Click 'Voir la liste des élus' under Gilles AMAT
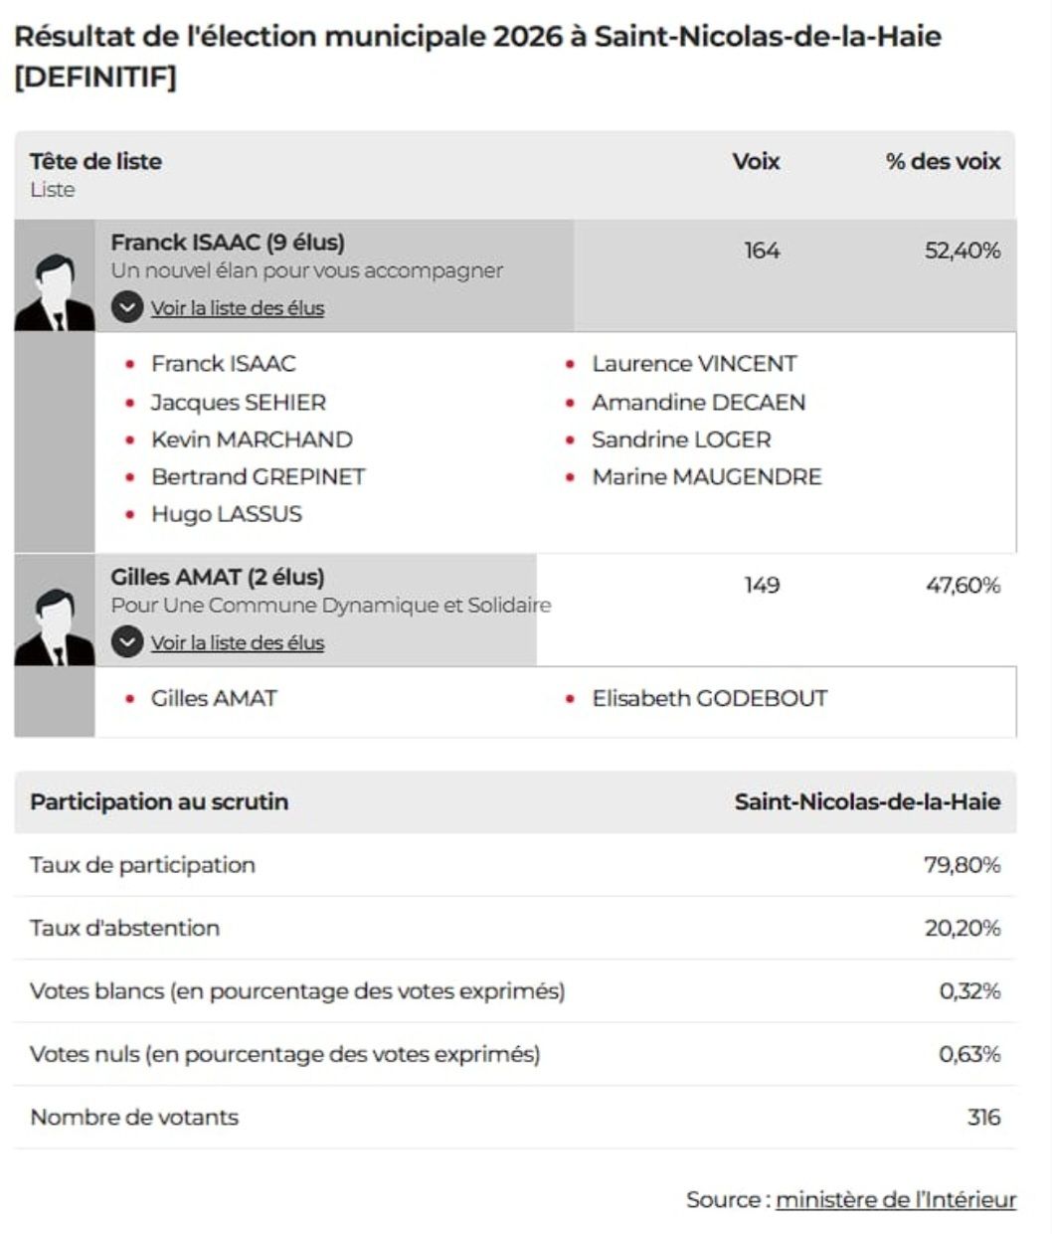The width and height of the screenshot is (1052, 1234). (238, 643)
